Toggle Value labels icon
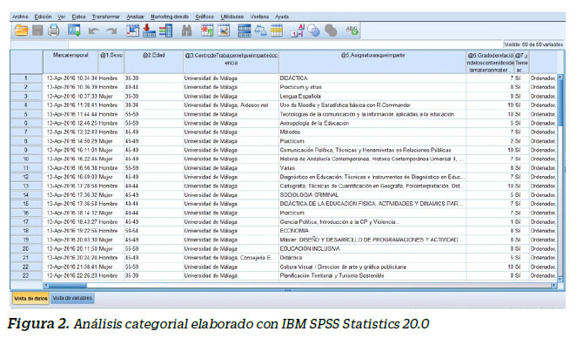The height and width of the screenshot is (338, 577). click(298, 30)
